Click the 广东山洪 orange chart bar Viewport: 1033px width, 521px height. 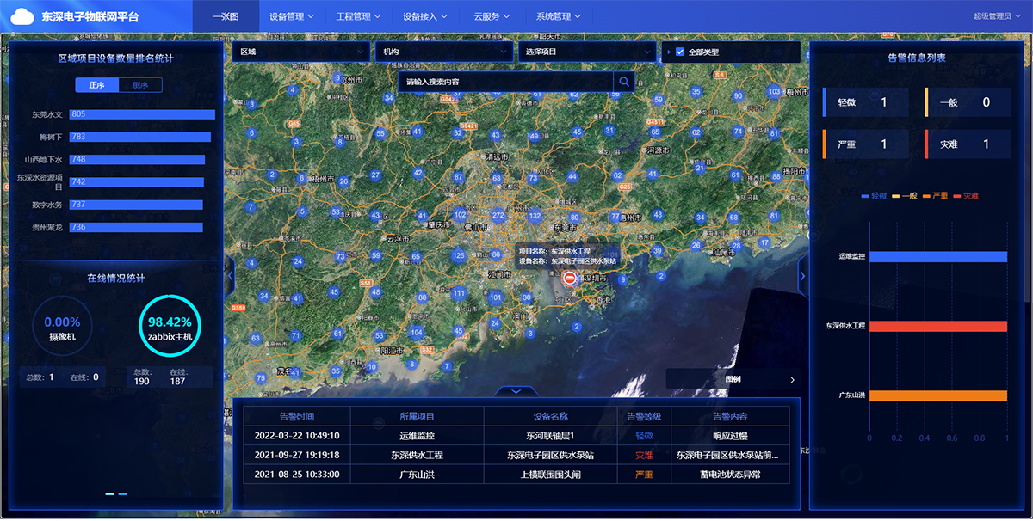pos(937,395)
